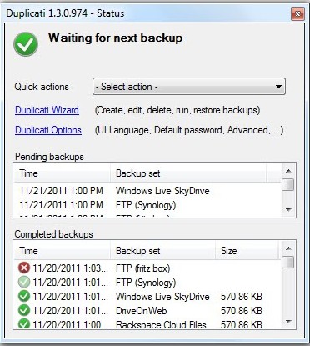Click red error icon beside FTP (fritz.box)
This screenshot has width=310, height=346.
24,268
